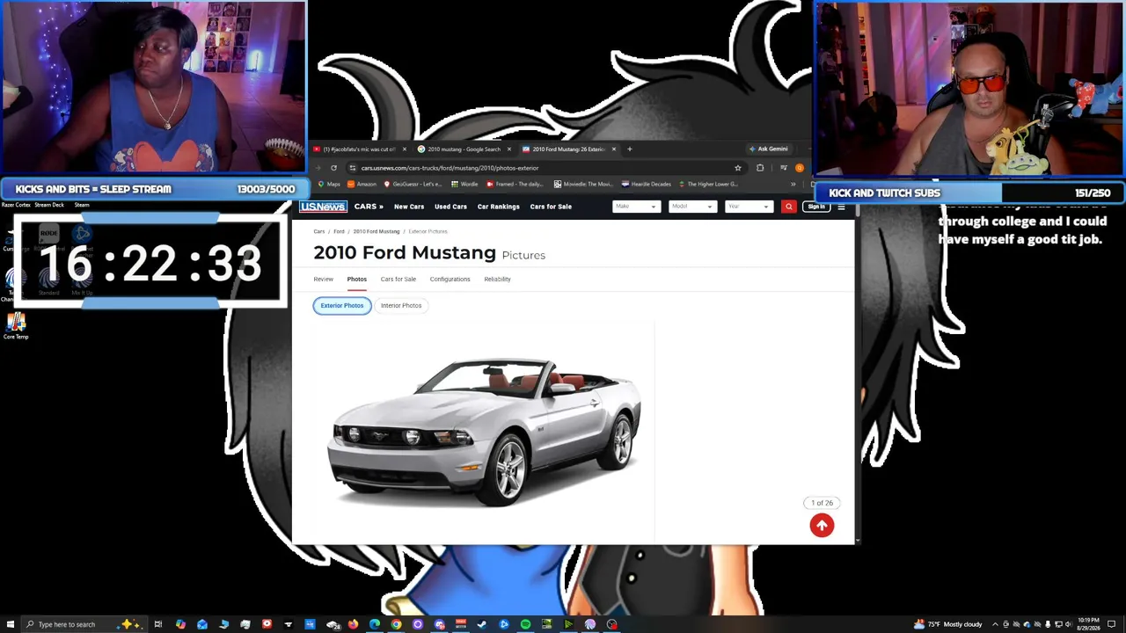Close the YouTube jacobfatu tab
Screen dimensions: 1126x633
[405, 149]
